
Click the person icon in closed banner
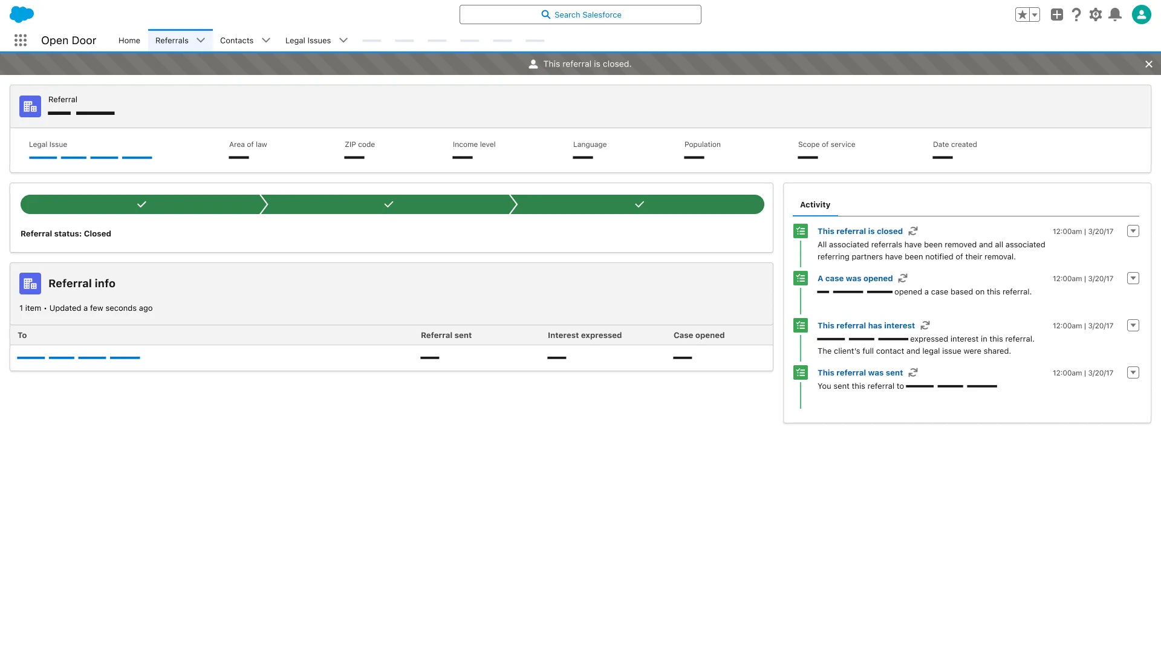[x=533, y=64]
